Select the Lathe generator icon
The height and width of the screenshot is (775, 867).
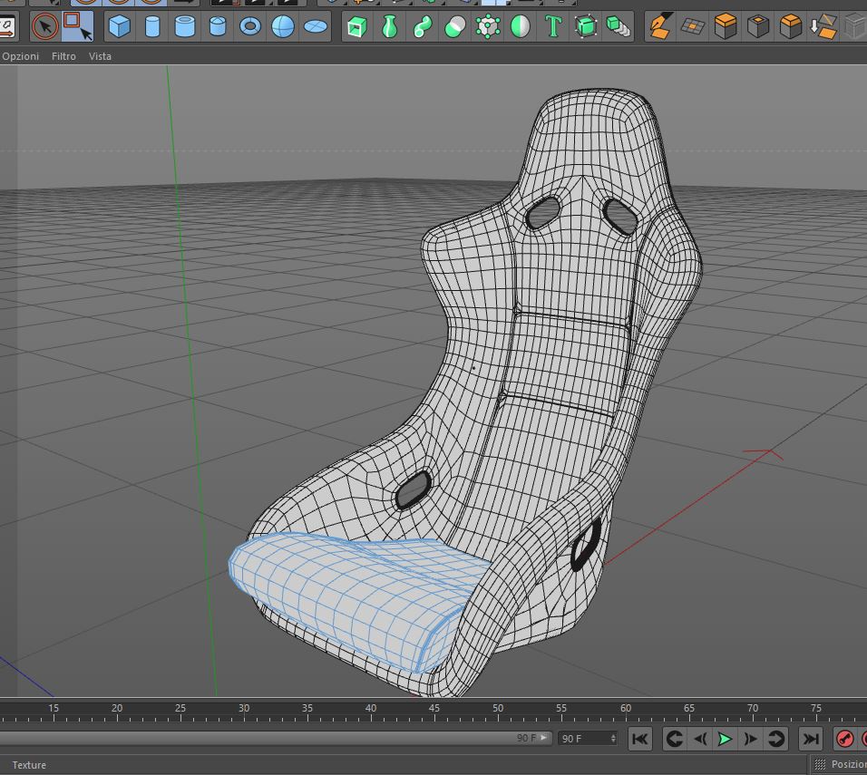pos(390,26)
